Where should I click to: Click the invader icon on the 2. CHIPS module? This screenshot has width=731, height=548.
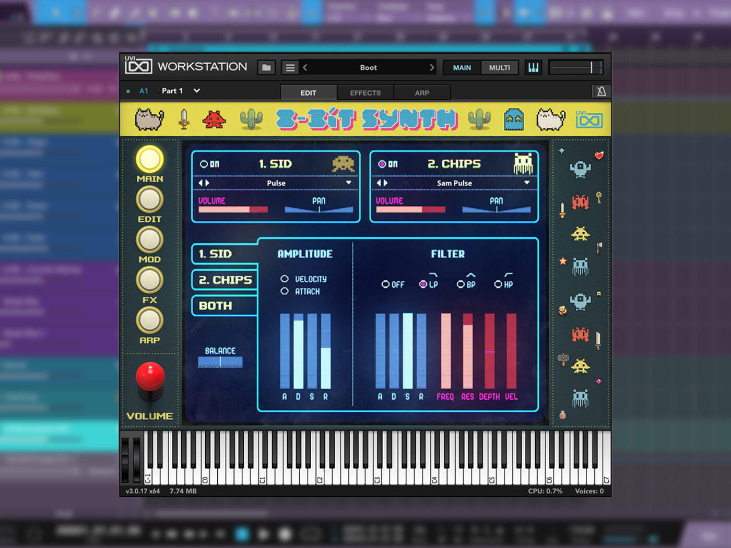(x=522, y=163)
